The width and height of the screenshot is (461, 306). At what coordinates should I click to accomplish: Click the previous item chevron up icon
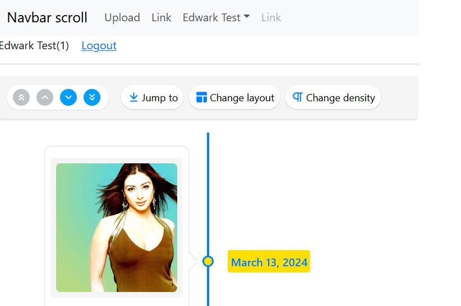click(45, 97)
